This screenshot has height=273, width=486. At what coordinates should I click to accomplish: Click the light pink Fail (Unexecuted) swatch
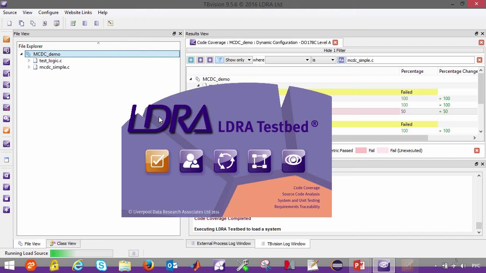[x=382, y=151]
